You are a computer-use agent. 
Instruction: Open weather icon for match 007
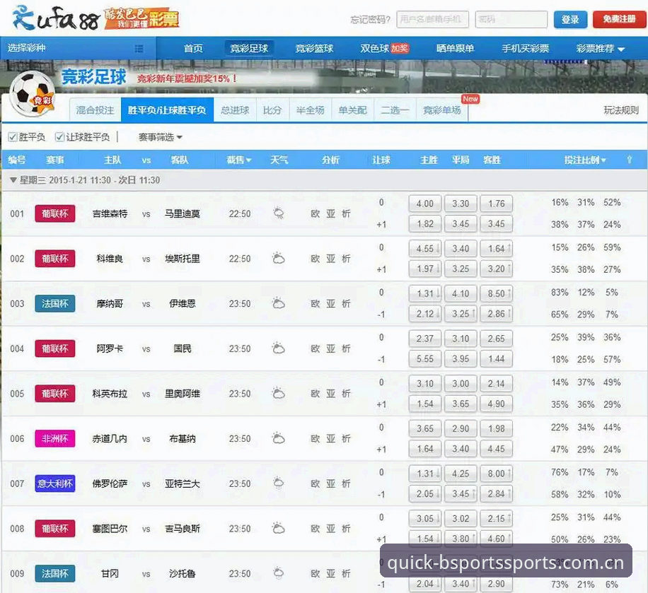279,483
